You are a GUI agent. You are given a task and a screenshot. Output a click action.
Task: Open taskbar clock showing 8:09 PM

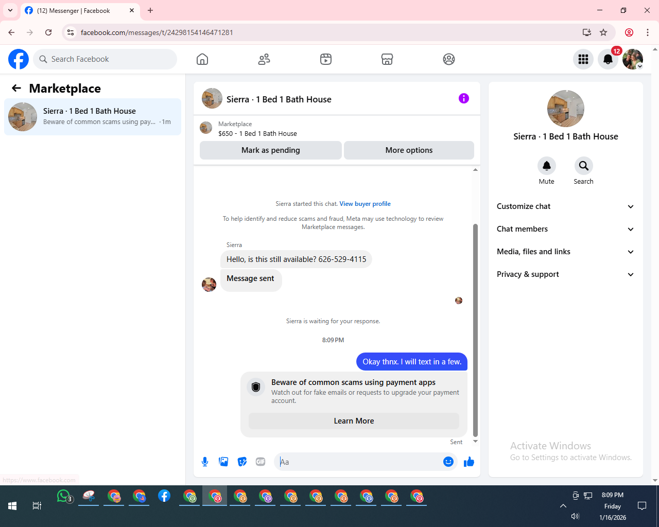[x=613, y=506]
